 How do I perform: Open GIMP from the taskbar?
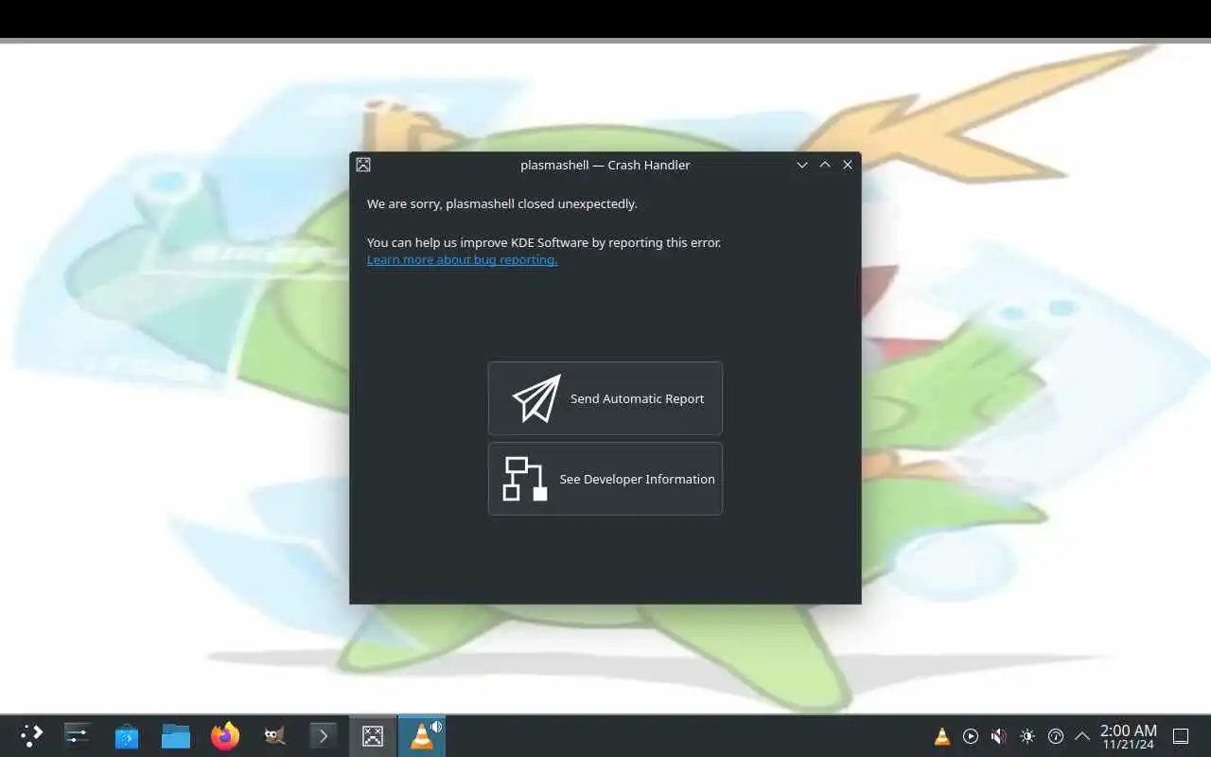pyautogui.click(x=274, y=735)
